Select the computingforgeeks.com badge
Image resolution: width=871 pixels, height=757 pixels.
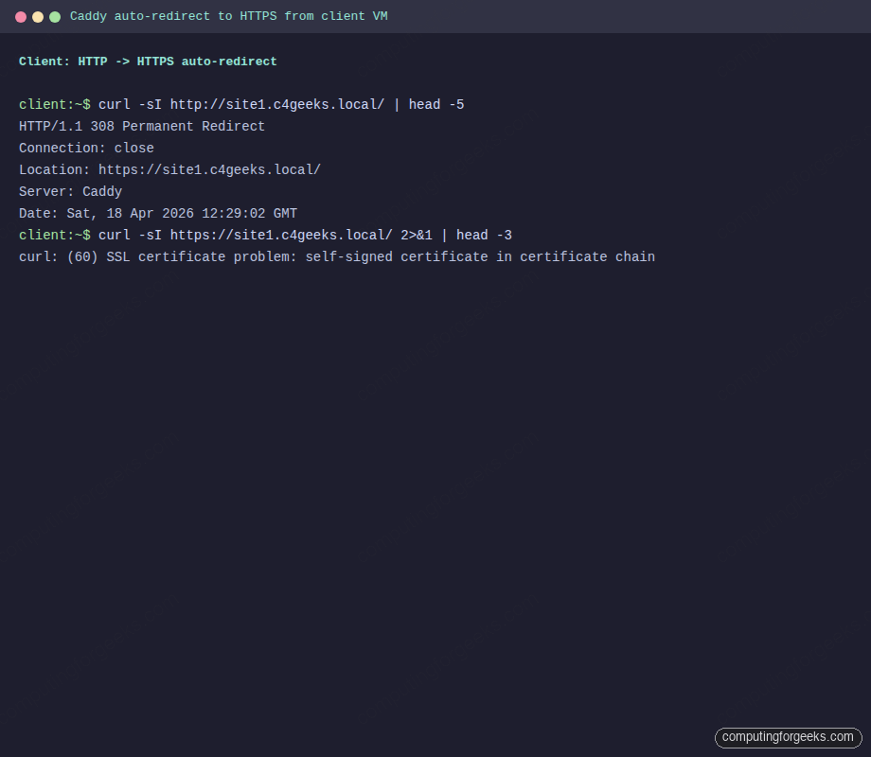coord(789,737)
